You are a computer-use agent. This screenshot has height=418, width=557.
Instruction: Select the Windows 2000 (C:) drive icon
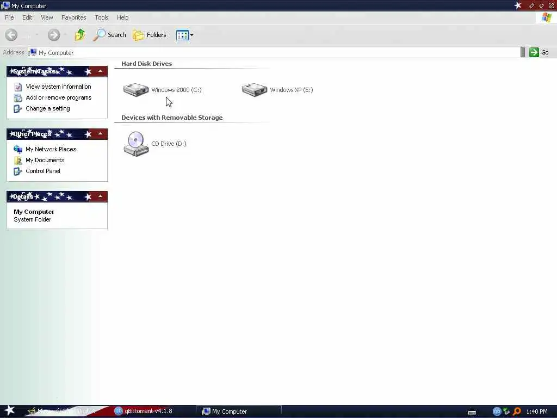(135, 90)
